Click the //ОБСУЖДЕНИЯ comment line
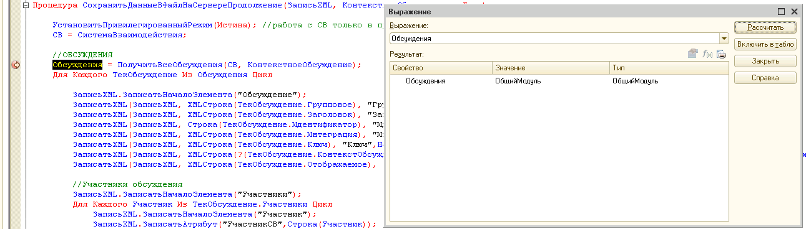 coord(82,55)
